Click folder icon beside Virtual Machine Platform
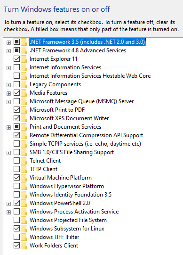Viewport: 183px width, 255px height. click(x=24, y=178)
